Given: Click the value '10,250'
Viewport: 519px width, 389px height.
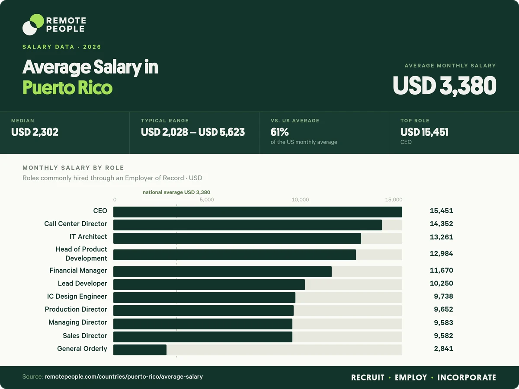Looking at the screenshot, I should (442, 284).
